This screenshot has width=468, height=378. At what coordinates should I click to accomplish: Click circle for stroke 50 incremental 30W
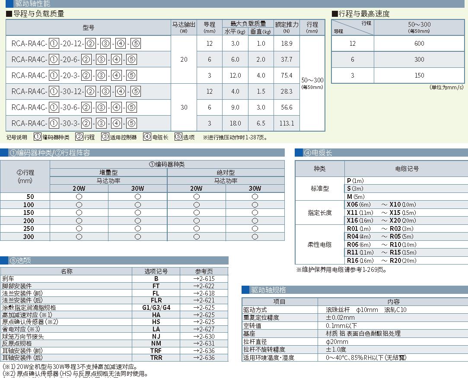point(137,197)
